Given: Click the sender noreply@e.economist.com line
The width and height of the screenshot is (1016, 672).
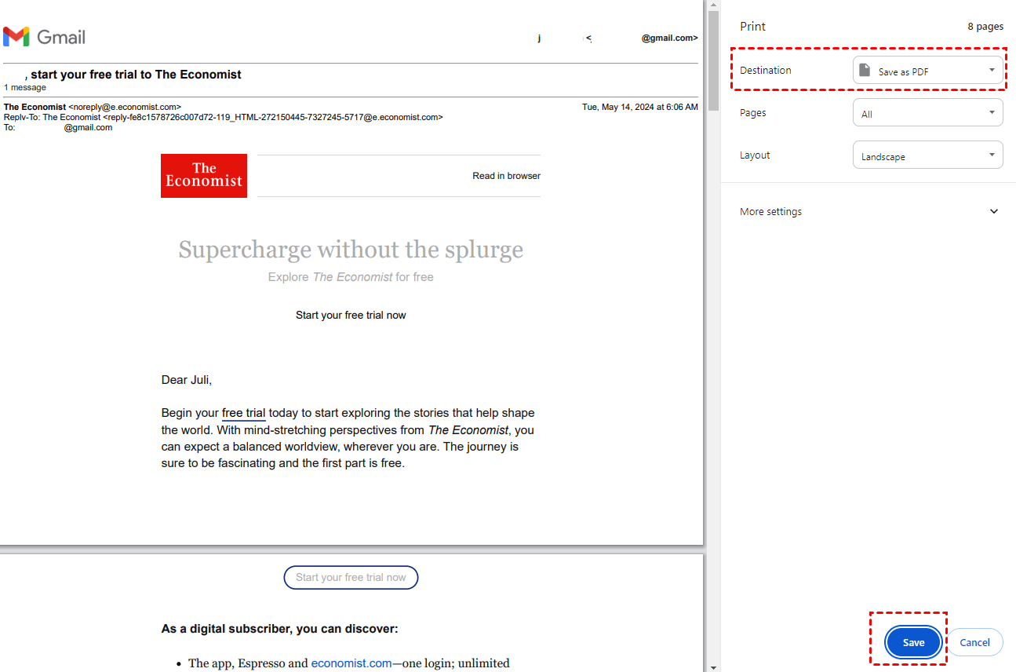Looking at the screenshot, I should (93, 107).
